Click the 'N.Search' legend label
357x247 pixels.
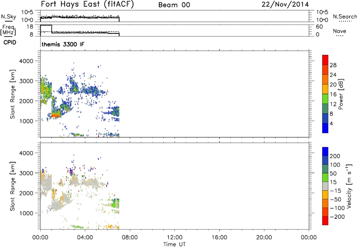345,16
